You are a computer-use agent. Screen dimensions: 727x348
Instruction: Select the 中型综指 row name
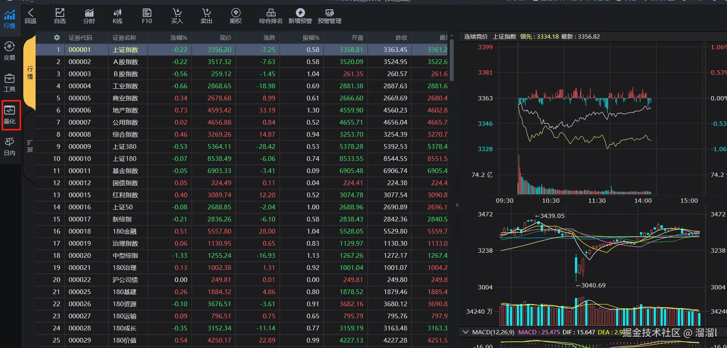coord(126,255)
